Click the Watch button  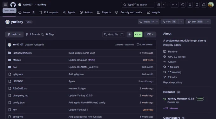pos(146,22)
